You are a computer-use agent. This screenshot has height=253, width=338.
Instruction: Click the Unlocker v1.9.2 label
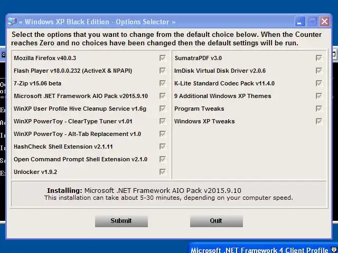tap(35, 172)
